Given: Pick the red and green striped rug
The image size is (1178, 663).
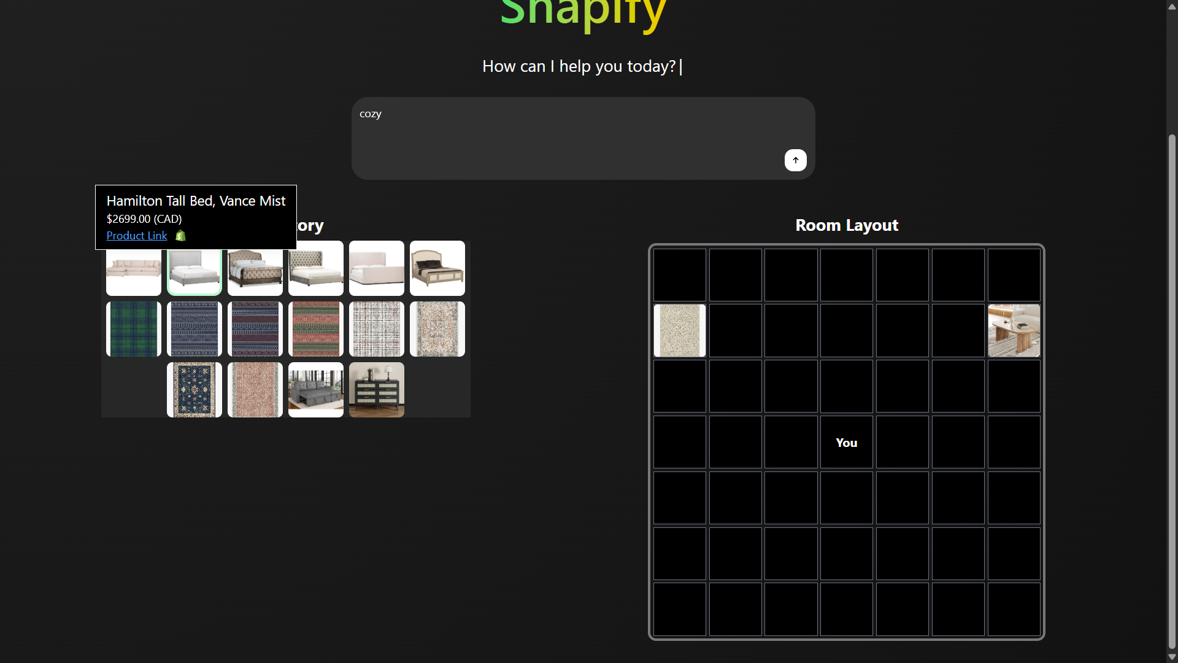Looking at the screenshot, I should 316,329.
